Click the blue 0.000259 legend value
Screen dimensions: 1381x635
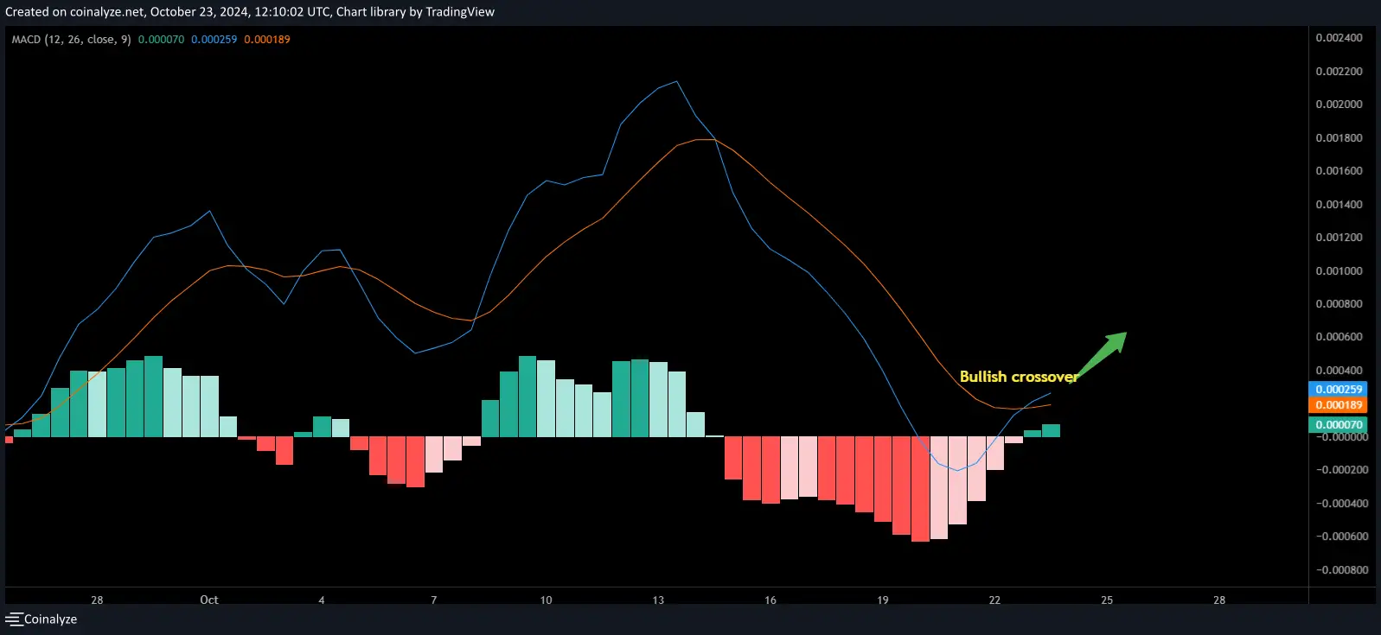tap(214, 40)
